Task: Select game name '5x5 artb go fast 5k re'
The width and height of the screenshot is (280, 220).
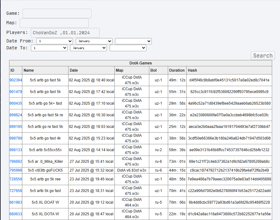Action: pyautogui.click(x=45, y=115)
